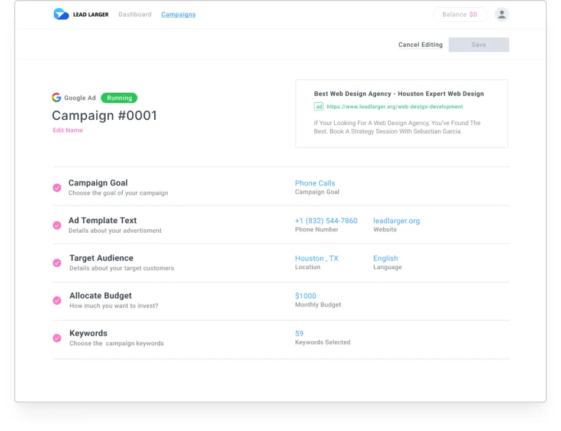Click the Target Audience heading
This screenshot has width=561, height=431.
tap(101, 258)
